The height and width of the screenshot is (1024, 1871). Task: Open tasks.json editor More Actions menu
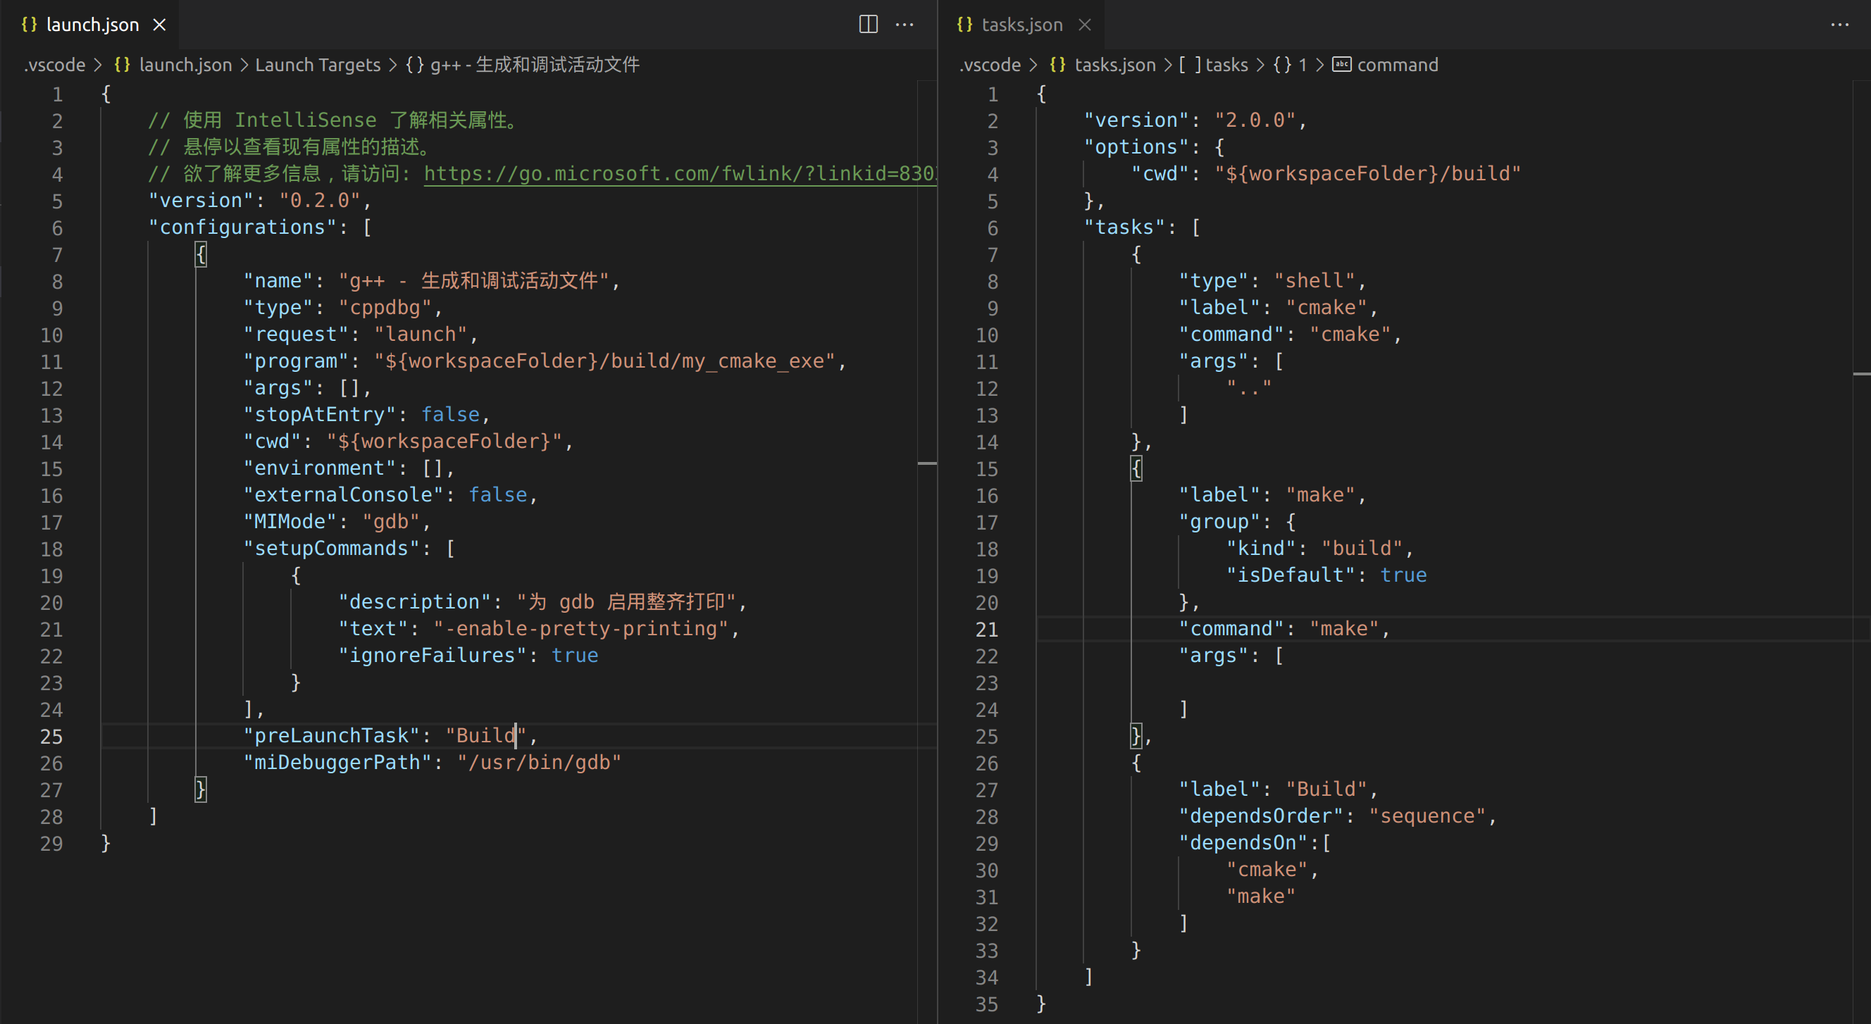[1840, 24]
